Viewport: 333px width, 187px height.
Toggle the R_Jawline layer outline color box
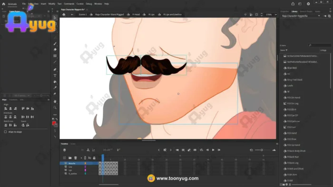tap(85, 173)
